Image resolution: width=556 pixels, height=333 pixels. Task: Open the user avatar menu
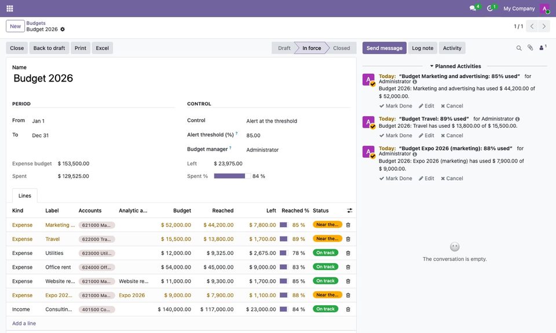point(544,9)
